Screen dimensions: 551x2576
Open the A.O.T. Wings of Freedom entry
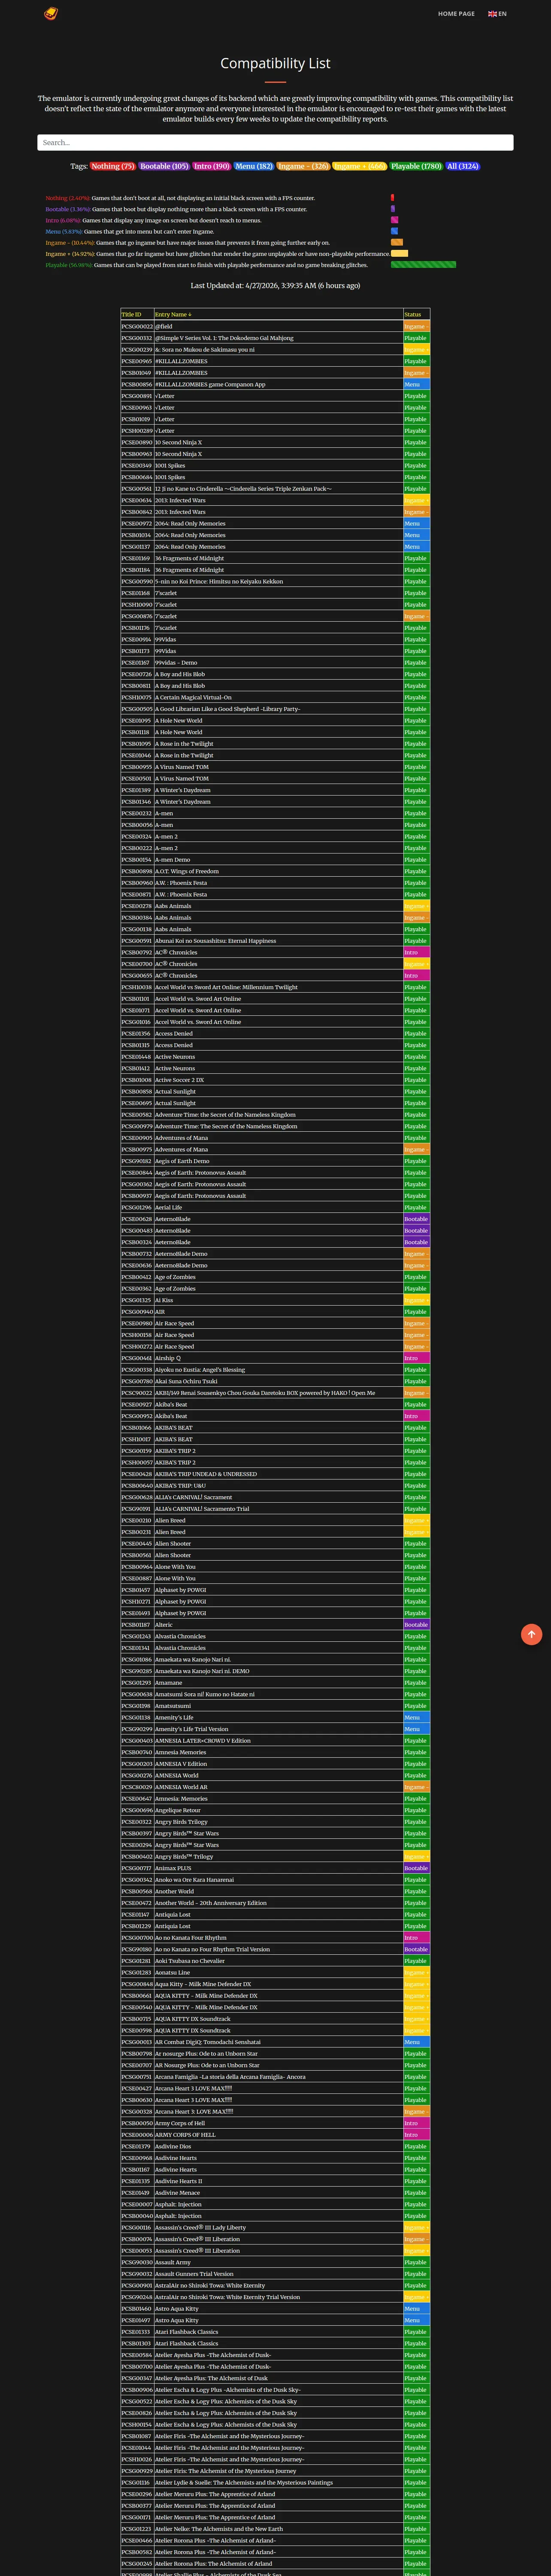point(187,871)
